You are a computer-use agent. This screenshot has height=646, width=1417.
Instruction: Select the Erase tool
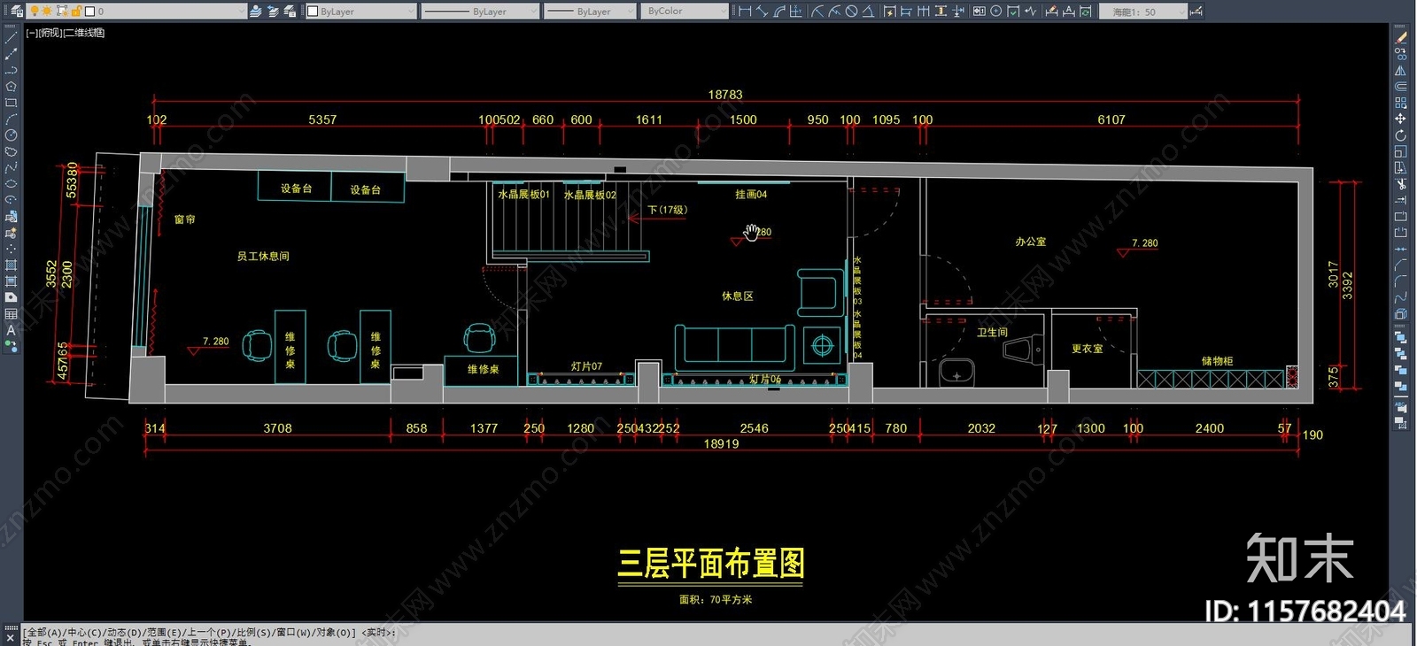click(1401, 38)
